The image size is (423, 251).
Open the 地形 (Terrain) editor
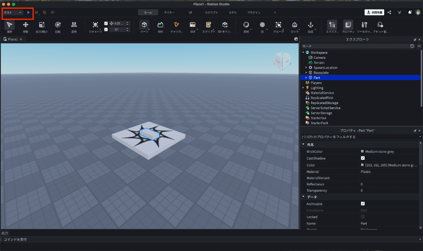[x=160, y=26]
